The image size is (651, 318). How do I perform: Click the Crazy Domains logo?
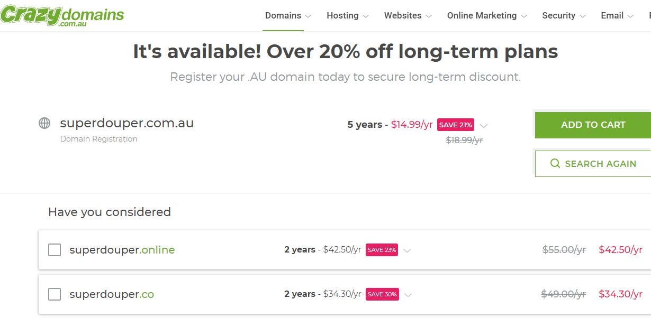(x=62, y=15)
